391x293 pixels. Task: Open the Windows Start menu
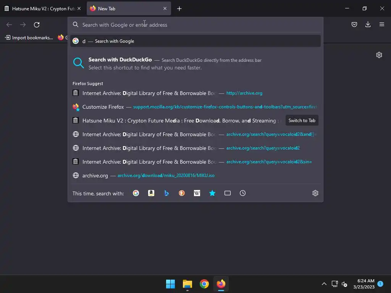coord(171,284)
